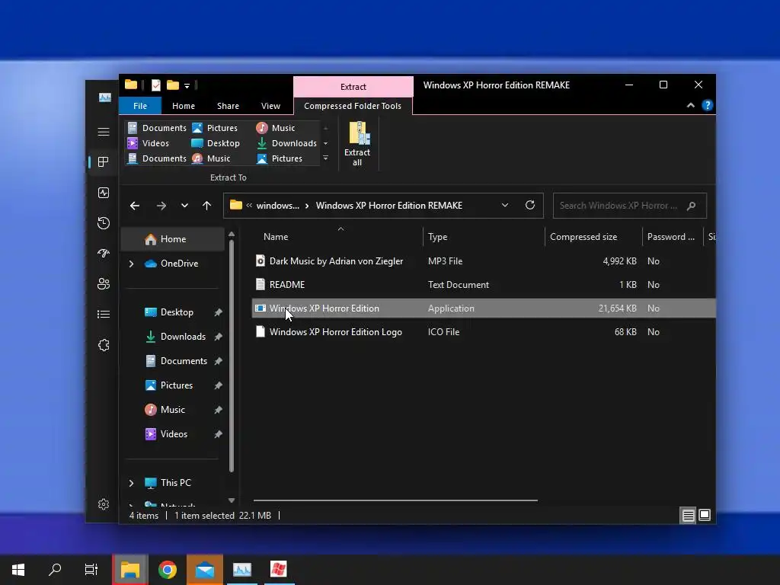Choose Videos in the Extract To gallery
The image size is (780, 585).
pos(149,143)
